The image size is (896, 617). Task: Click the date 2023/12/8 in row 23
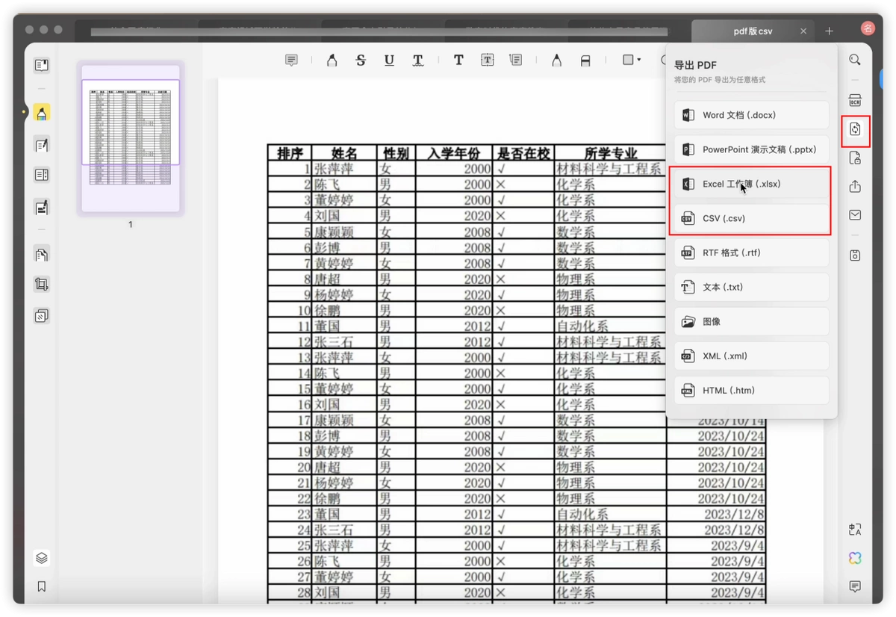click(734, 514)
